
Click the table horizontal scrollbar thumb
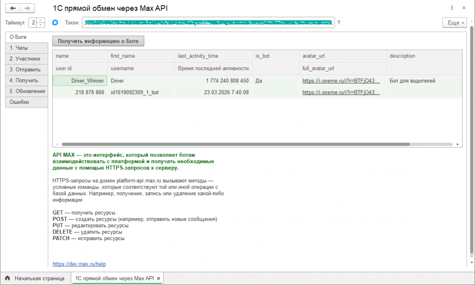pyautogui.click(x=236, y=144)
